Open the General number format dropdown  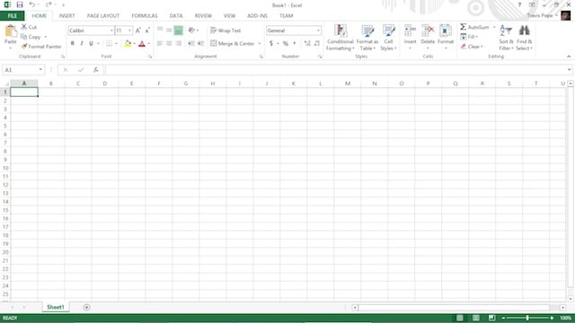[318, 31]
